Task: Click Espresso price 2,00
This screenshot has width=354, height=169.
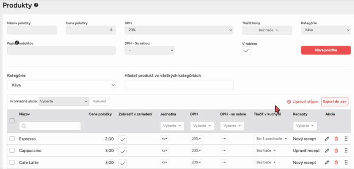Action: 109,139
